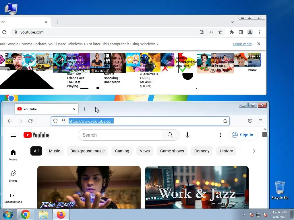Filter by the Music chip
Viewport: 294px width, 220px height.
click(54, 151)
